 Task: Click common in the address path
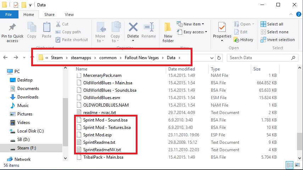point(108,58)
